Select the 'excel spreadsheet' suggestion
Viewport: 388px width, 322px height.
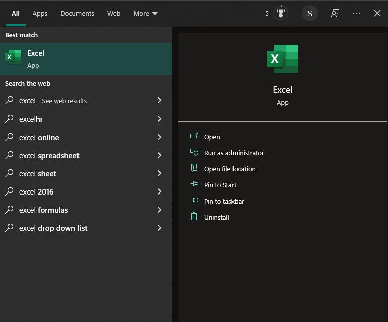pos(86,155)
